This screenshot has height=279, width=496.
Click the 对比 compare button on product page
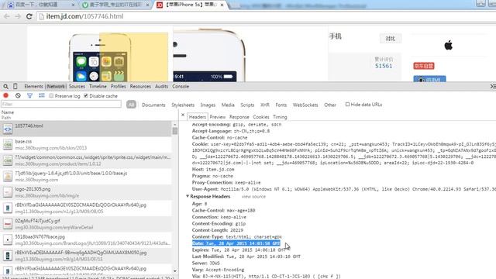(x=391, y=39)
